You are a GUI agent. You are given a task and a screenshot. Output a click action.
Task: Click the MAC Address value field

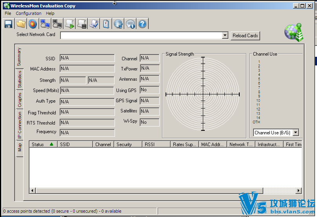point(87,69)
